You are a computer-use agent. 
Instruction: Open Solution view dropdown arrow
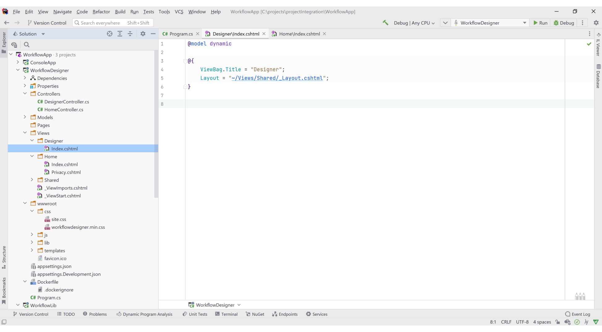[x=43, y=34]
